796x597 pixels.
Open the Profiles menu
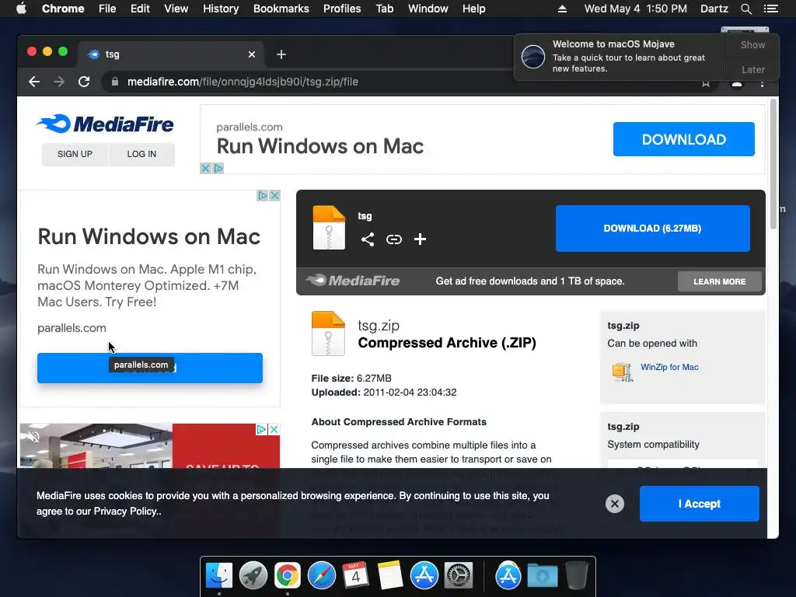point(342,9)
